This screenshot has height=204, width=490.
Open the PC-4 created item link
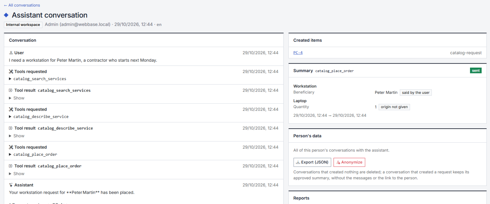[x=298, y=53]
